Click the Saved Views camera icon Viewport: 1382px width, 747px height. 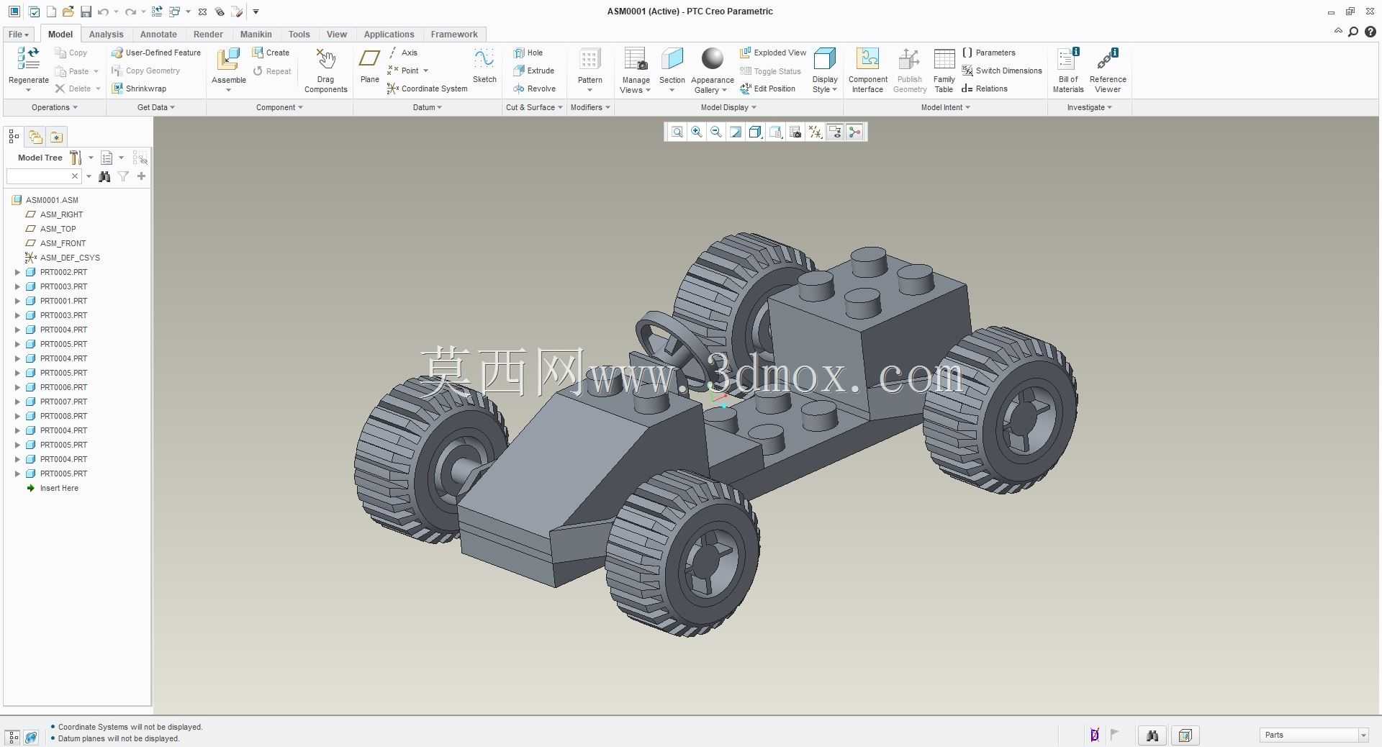[795, 132]
